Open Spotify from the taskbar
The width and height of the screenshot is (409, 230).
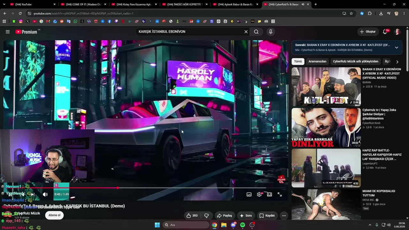click(x=243, y=225)
